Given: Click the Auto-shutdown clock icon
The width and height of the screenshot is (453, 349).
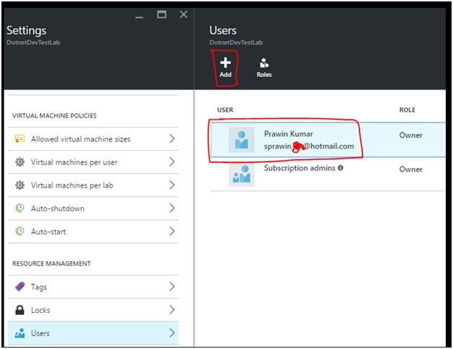Looking at the screenshot, I should coord(20,208).
